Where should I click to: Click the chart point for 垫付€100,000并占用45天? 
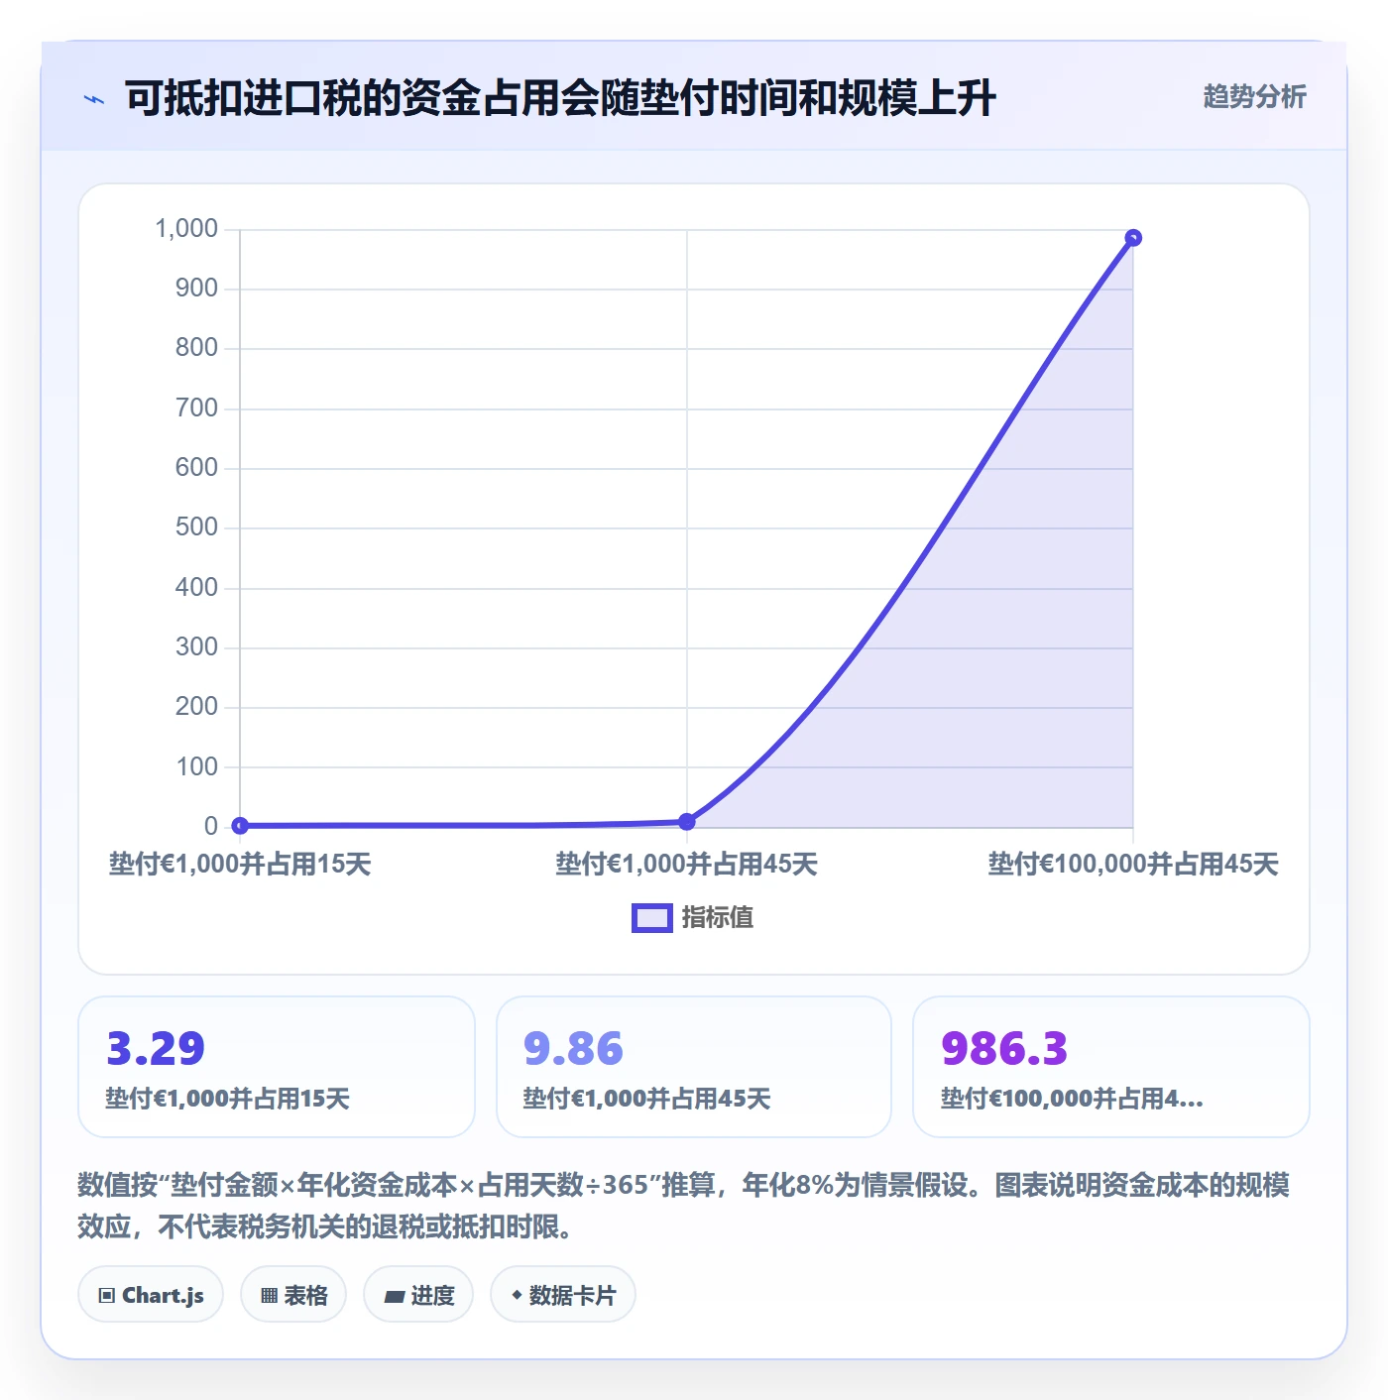pos(1133,238)
